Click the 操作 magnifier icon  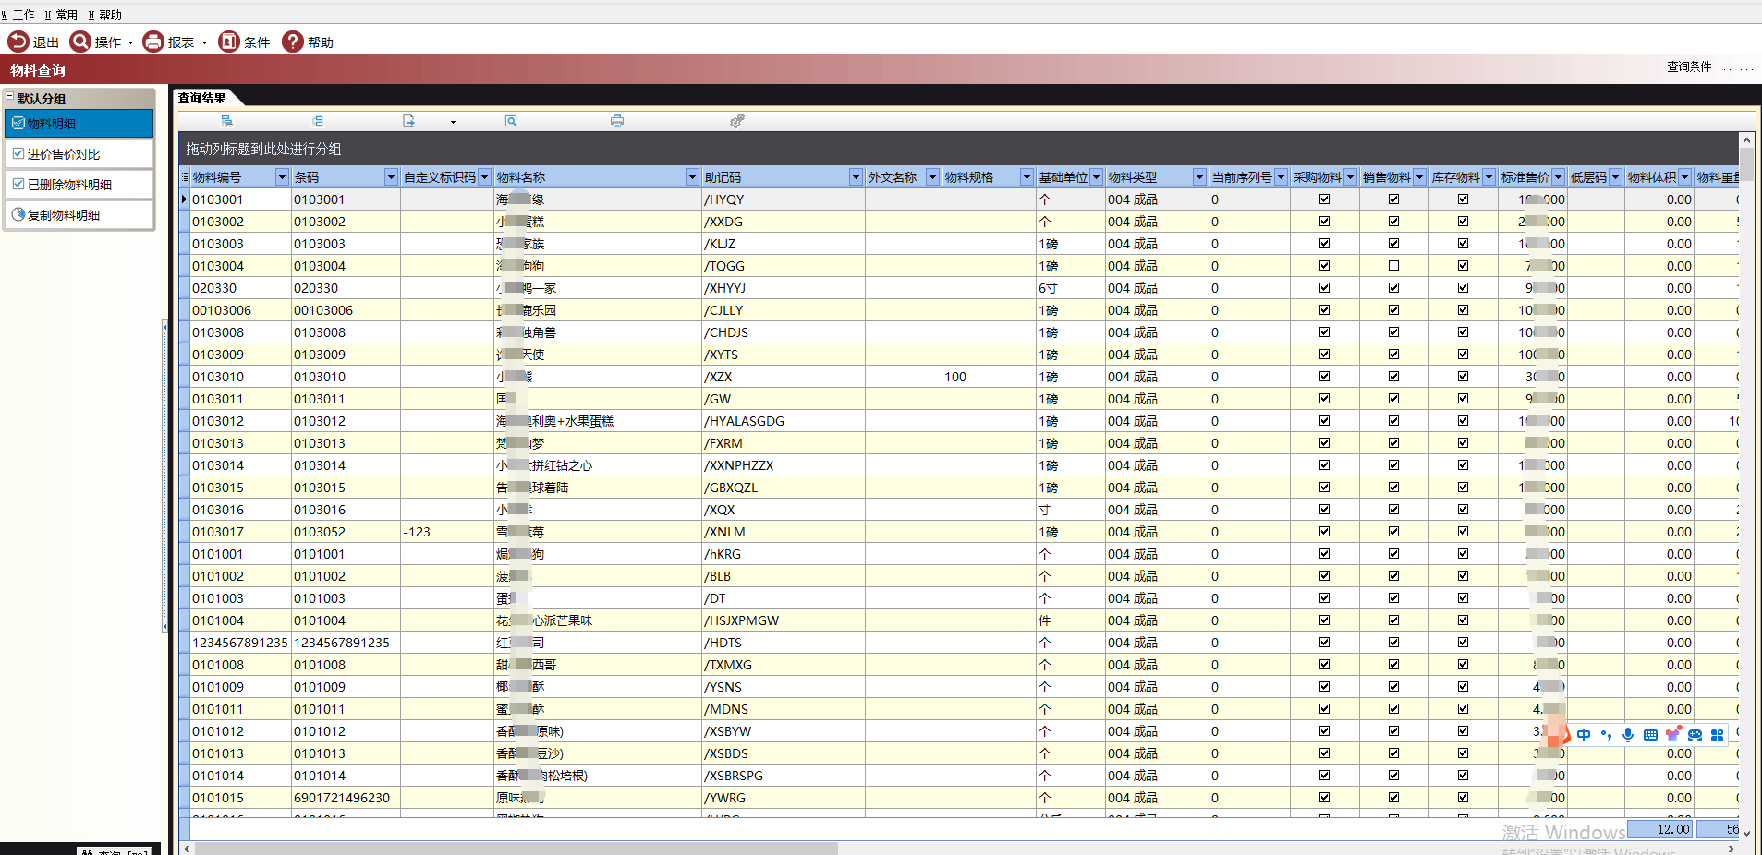(80, 42)
